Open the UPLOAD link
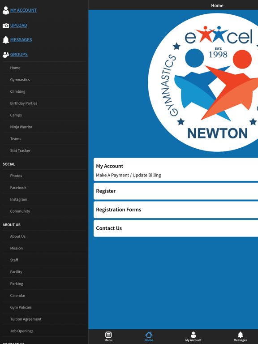Screen dimensions: 258x344 (x=19, y=25)
